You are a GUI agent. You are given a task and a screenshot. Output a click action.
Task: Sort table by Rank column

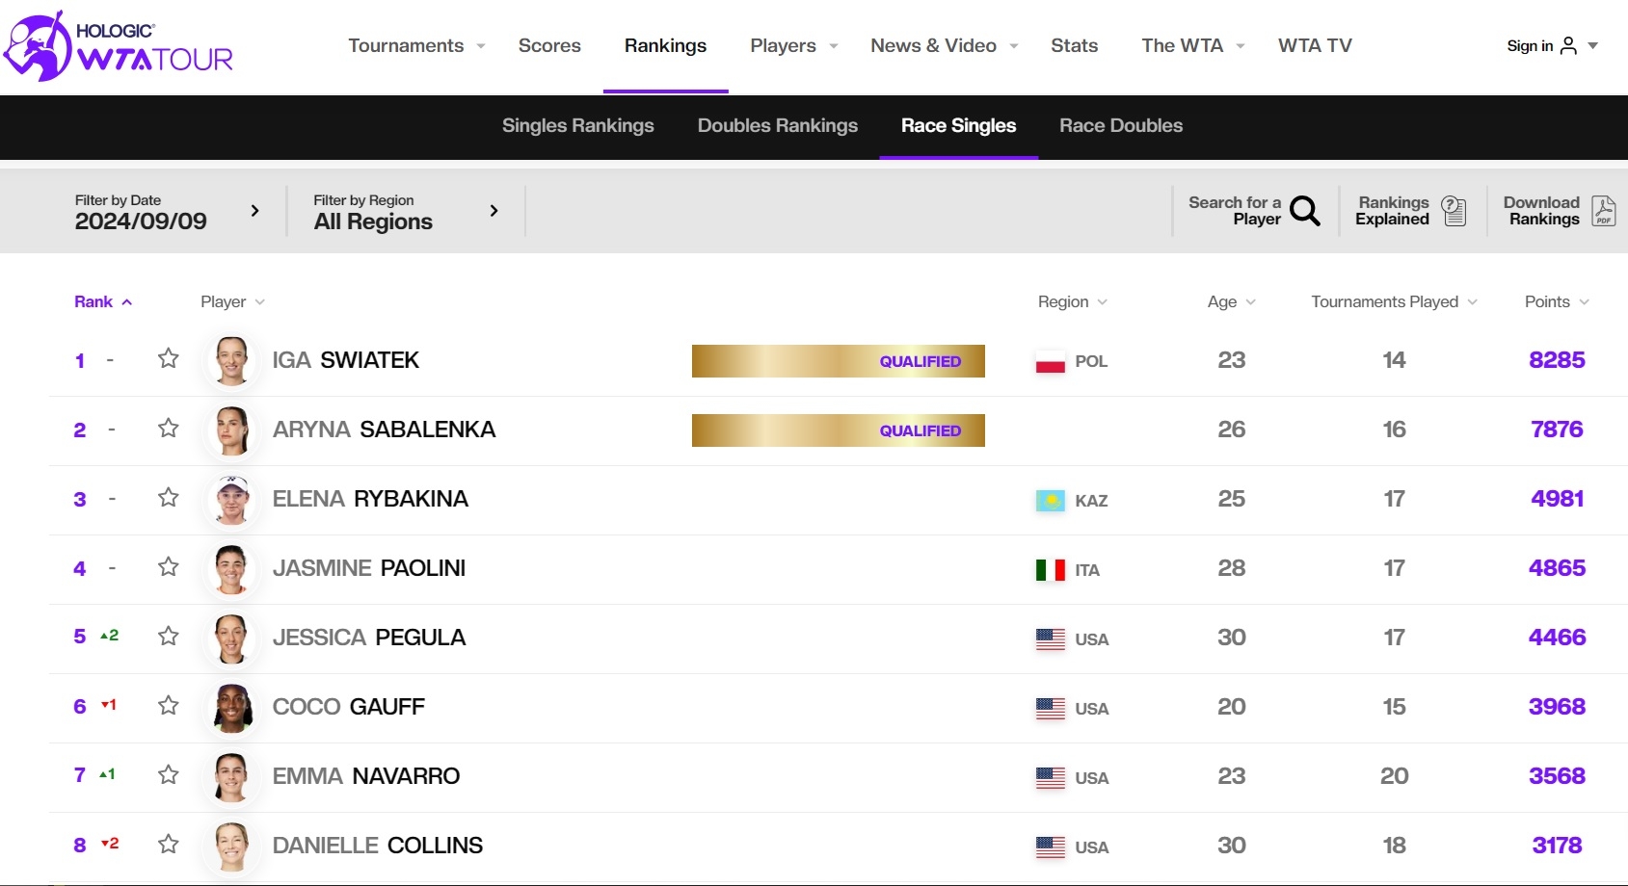(x=103, y=301)
